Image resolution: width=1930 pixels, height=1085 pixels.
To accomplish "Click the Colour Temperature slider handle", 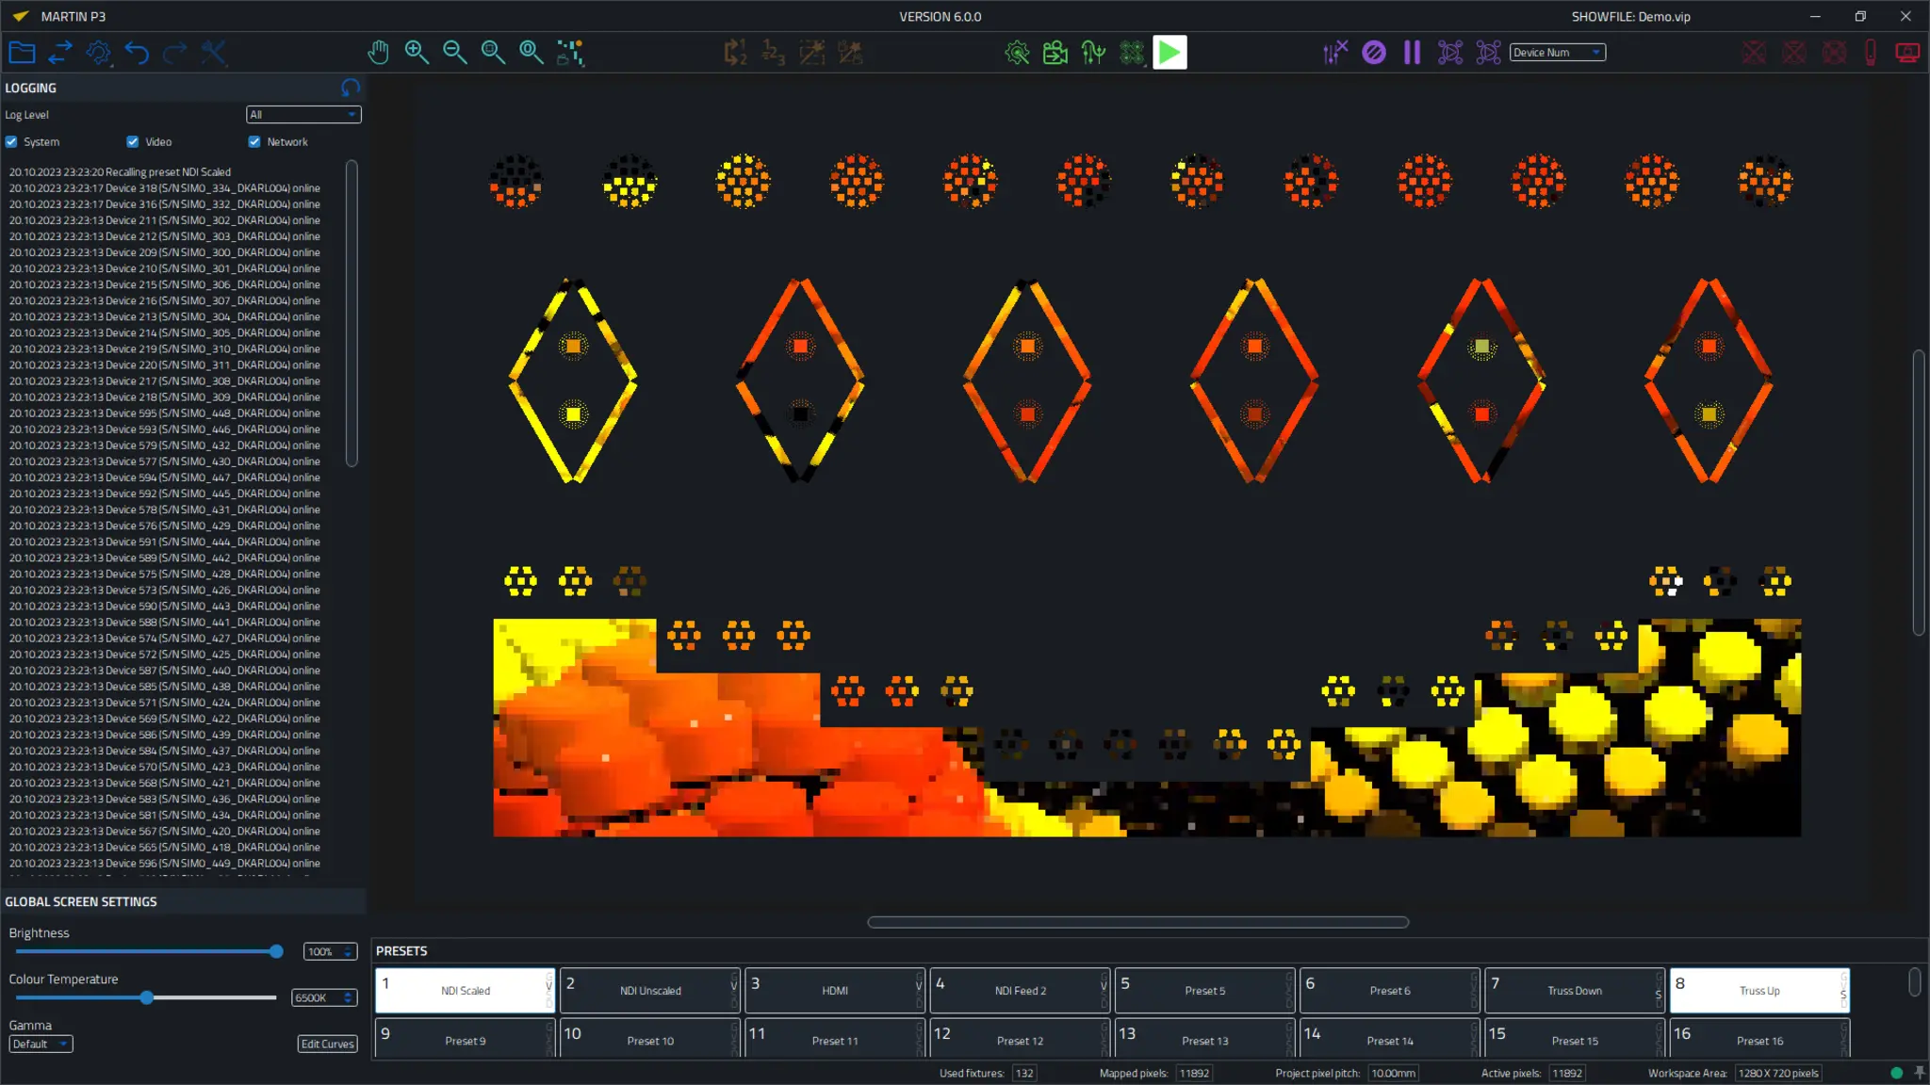I will [x=147, y=997].
